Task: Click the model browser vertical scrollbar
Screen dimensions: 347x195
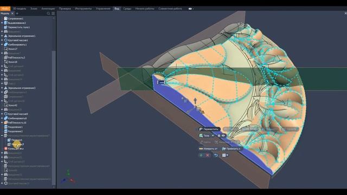Action: coord(53,118)
